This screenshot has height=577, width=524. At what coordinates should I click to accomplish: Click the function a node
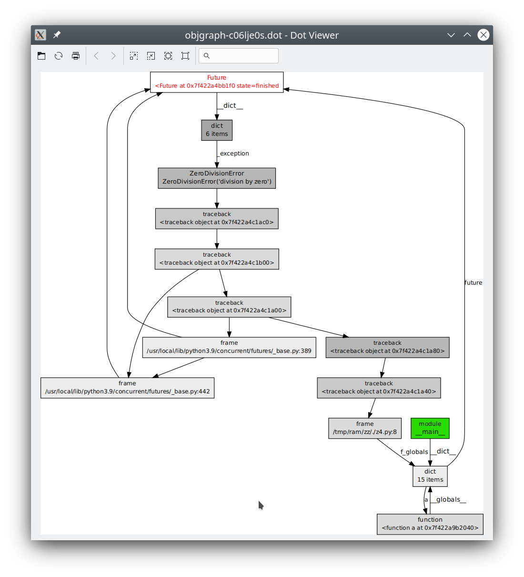pyautogui.click(x=430, y=524)
